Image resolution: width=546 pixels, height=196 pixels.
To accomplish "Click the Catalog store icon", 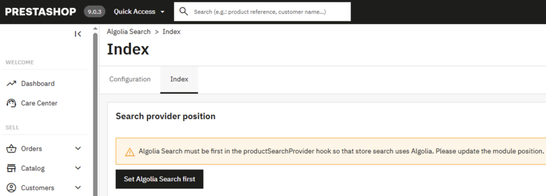I will coord(12,168).
